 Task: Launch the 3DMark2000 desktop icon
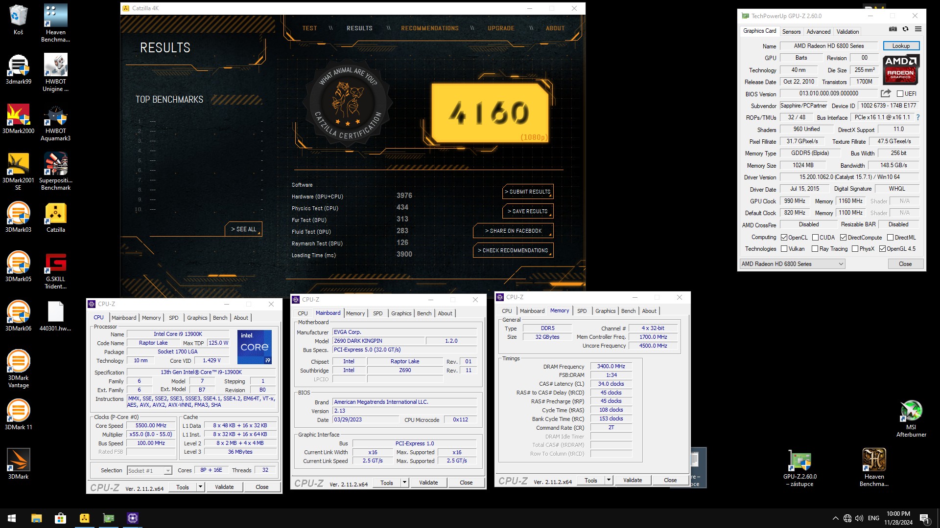(x=18, y=118)
